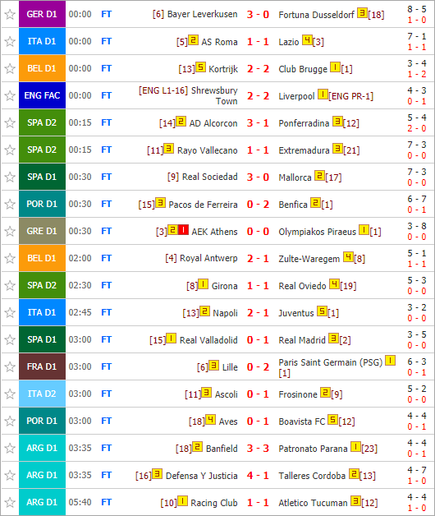Click Paris Saint Germain yellow card icon

391,361
